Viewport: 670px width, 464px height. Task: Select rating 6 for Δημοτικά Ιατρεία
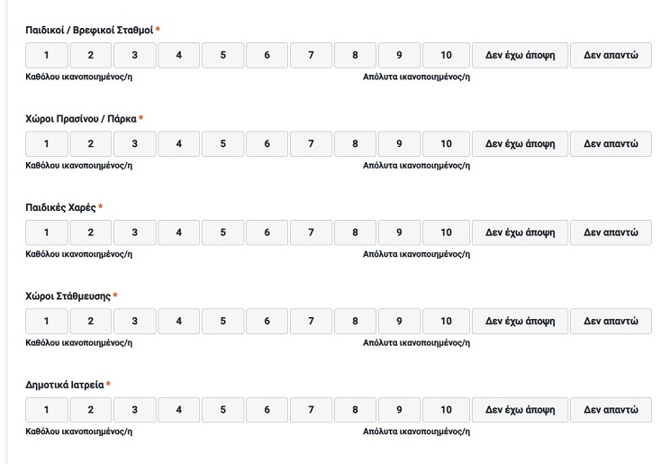tap(267, 410)
